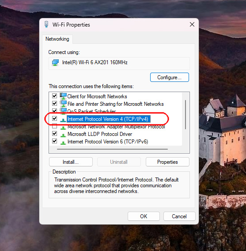Click the Wi-Fi adapter icon in title bar

pyautogui.click(x=46, y=24)
